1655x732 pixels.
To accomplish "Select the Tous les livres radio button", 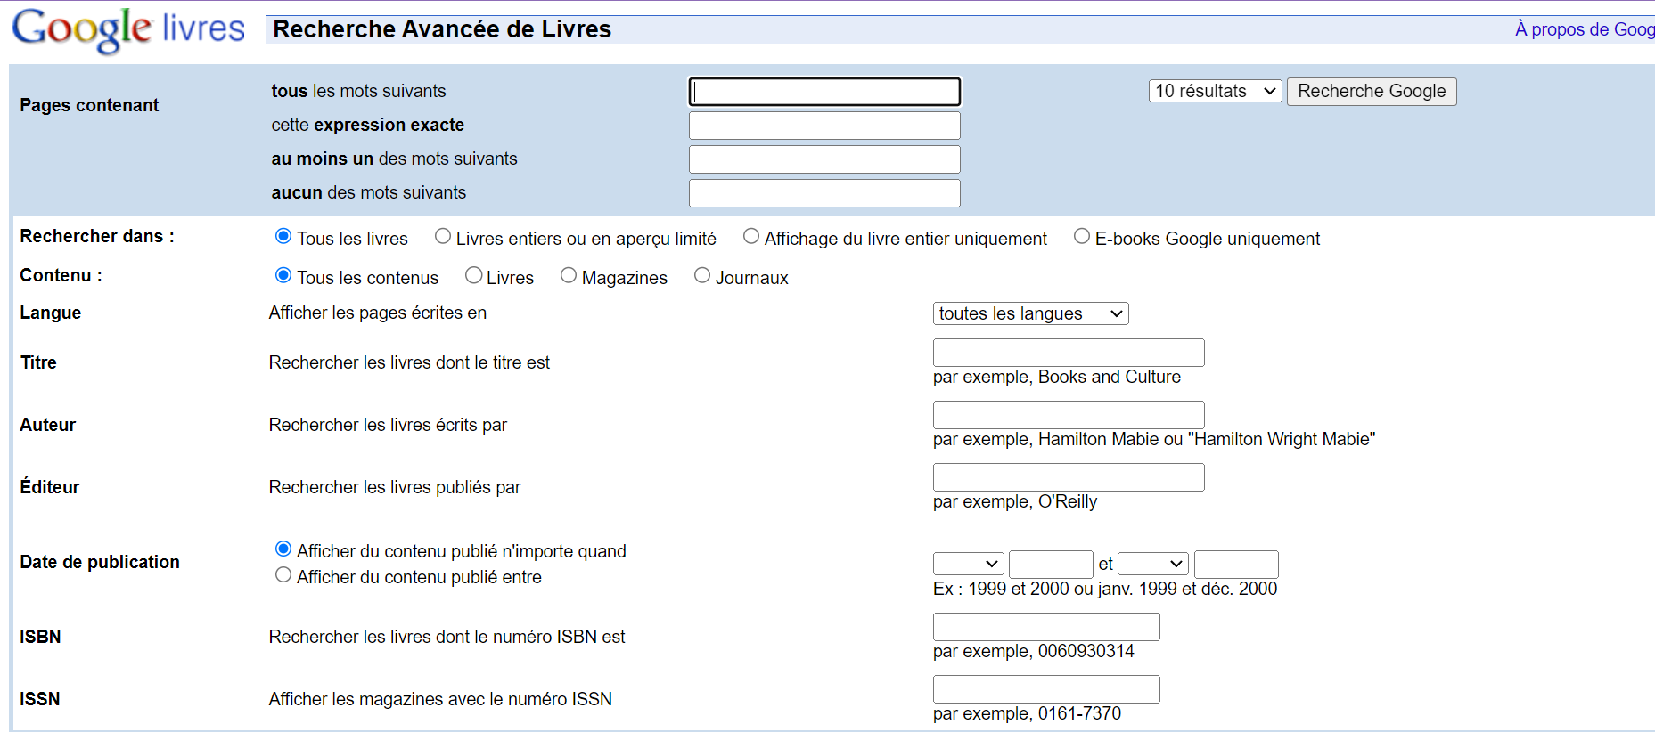I will tap(283, 236).
